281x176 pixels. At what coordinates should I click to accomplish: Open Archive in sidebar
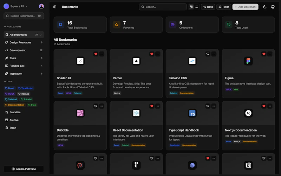pos(24,120)
